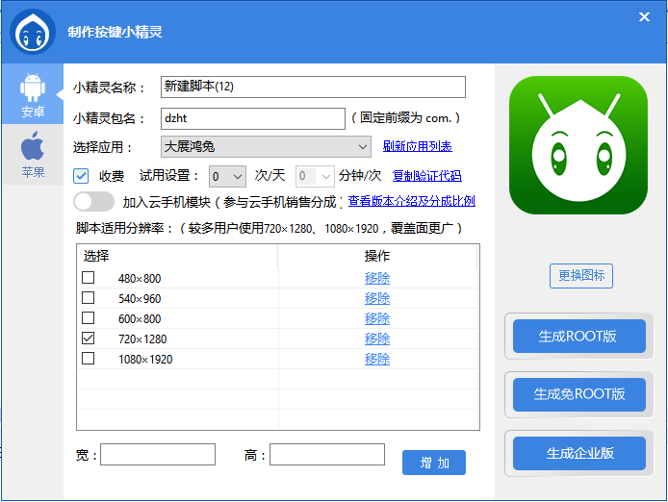The image size is (668, 502).
Task: Click the 更换图标 button
Action: (581, 276)
